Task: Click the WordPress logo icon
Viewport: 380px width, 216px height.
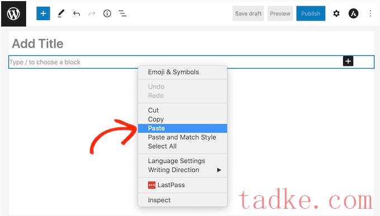Action: 13,13
